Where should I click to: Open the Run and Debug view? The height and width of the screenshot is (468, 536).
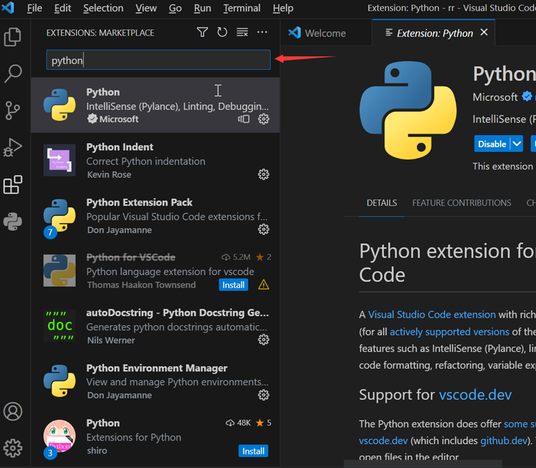click(x=12, y=147)
